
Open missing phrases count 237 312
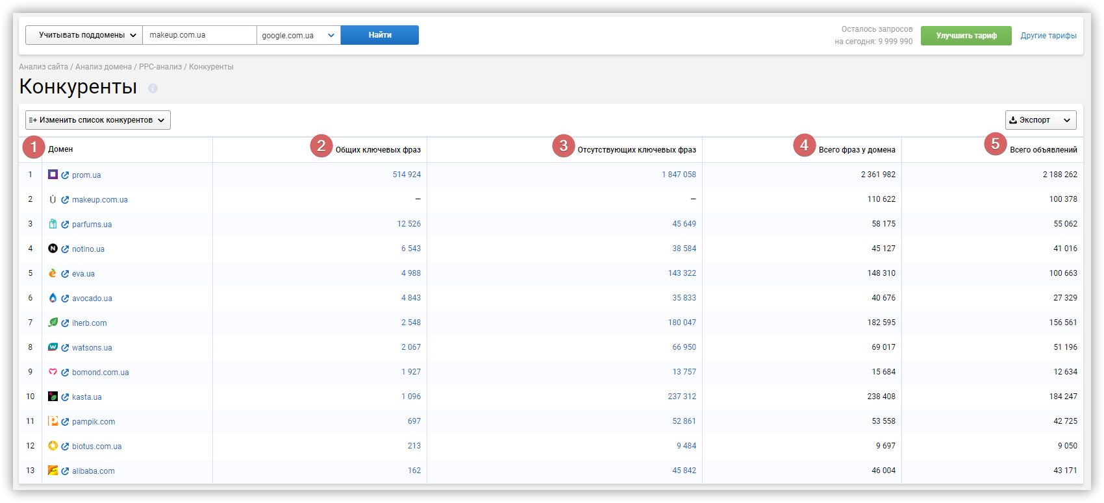[682, 397]
